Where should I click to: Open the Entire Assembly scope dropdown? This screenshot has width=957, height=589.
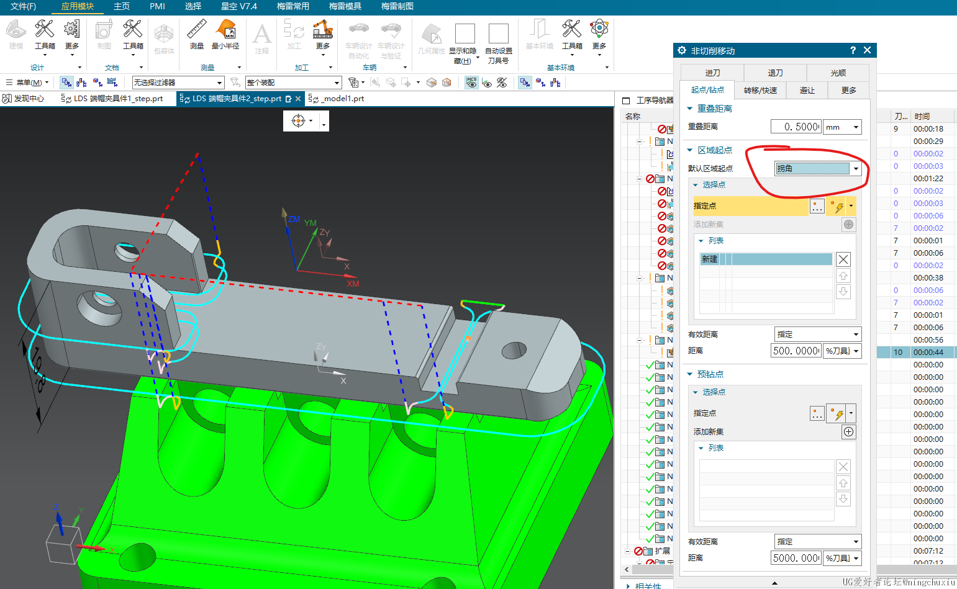pyautogui.click(x=293, y=83)
